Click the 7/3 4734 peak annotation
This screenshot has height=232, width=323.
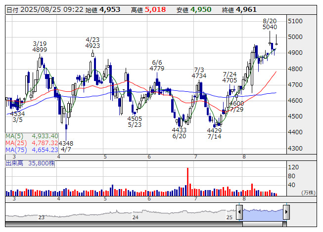tap(199, 73)
